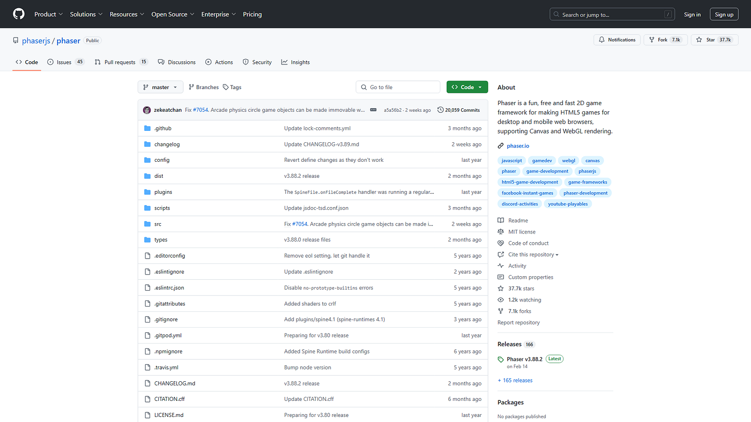Switch to the Pull requests tab
This screenshot has height=422, width=751.
[x=121, y=62]
